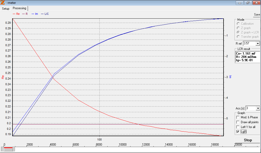This screenshot has height=153, width=261.
Task: Minimize the Z-meter window
Action: click(x=240, y=3)
